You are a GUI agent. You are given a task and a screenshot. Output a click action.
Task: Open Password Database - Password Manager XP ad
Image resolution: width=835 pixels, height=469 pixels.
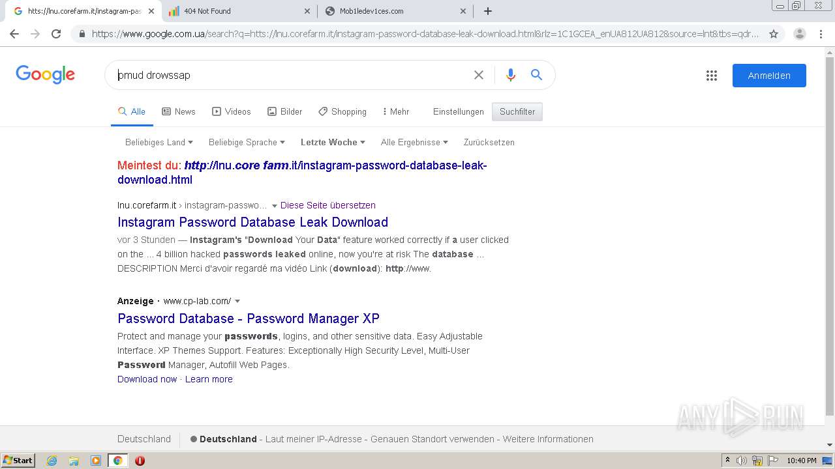(x=249, y=319)
